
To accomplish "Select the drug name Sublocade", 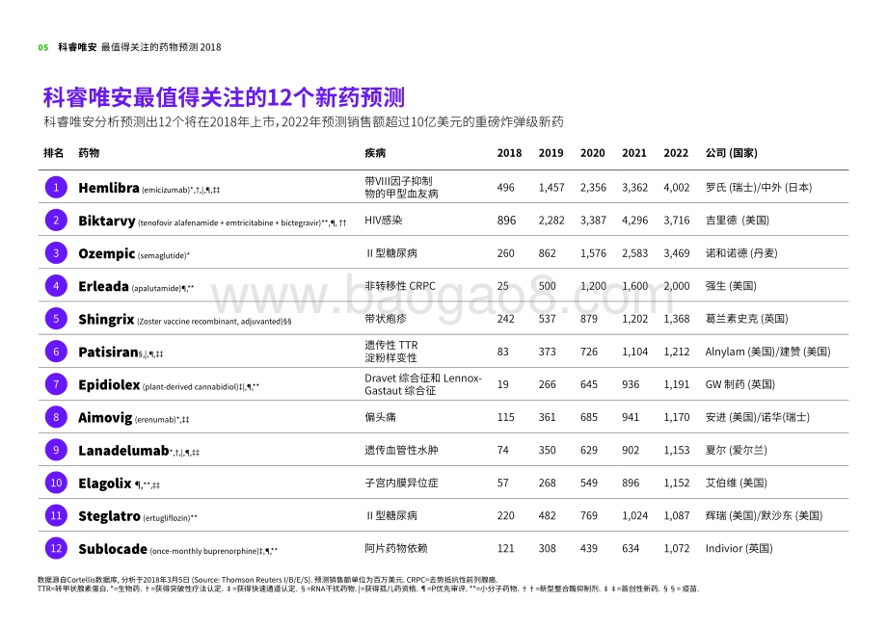I will coord(113,548).
